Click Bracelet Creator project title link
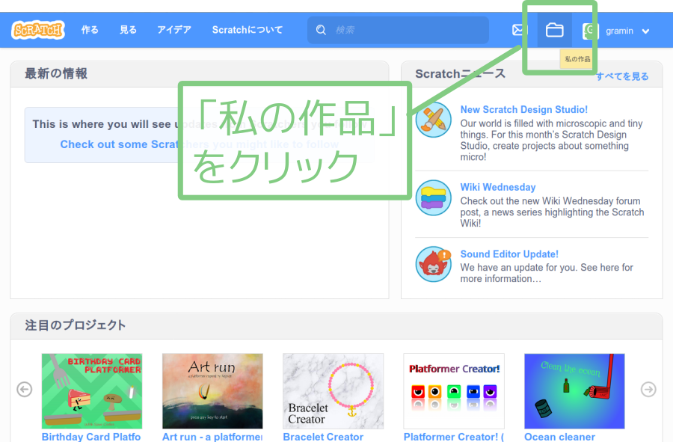Screen dimensions: 673x442 click(323, 437)
